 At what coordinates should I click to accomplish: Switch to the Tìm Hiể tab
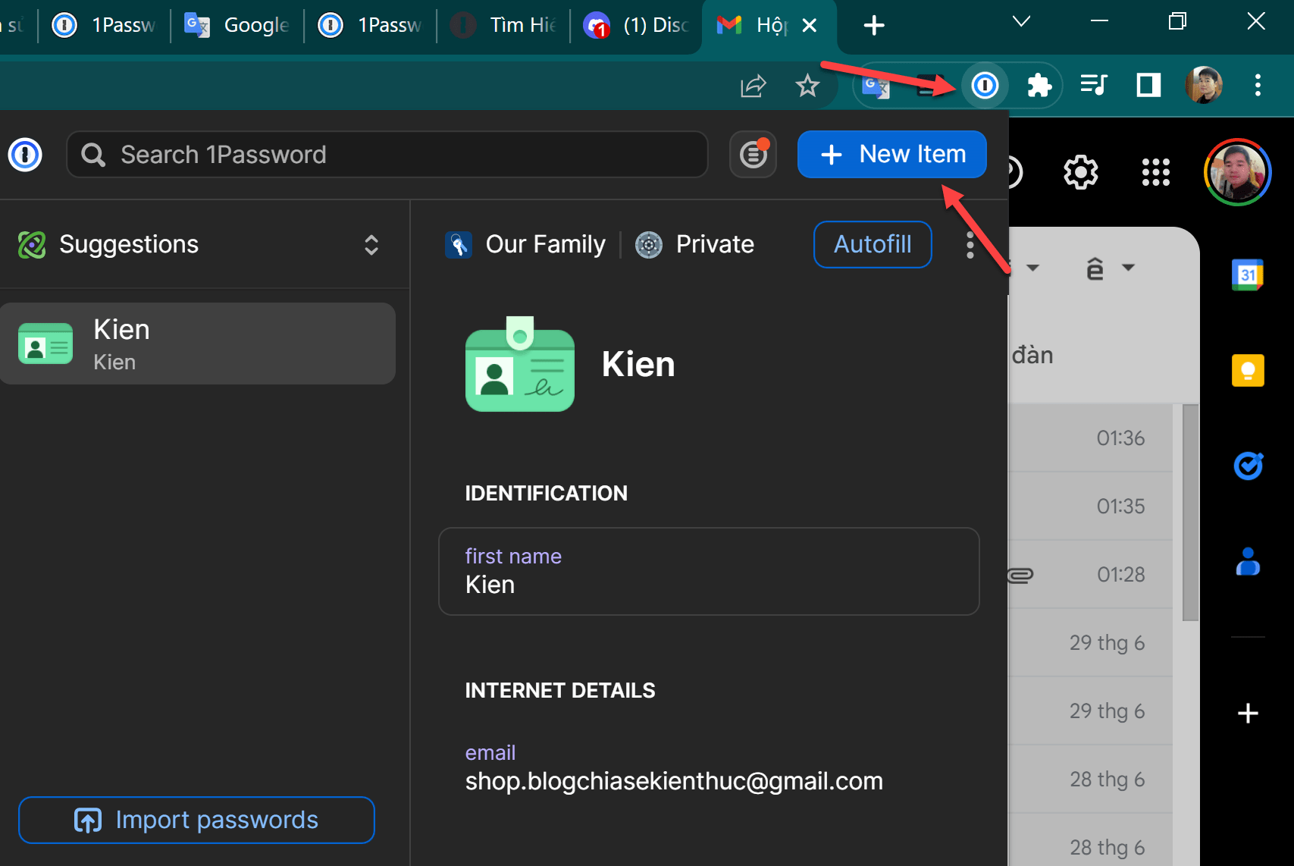(504, 25)
